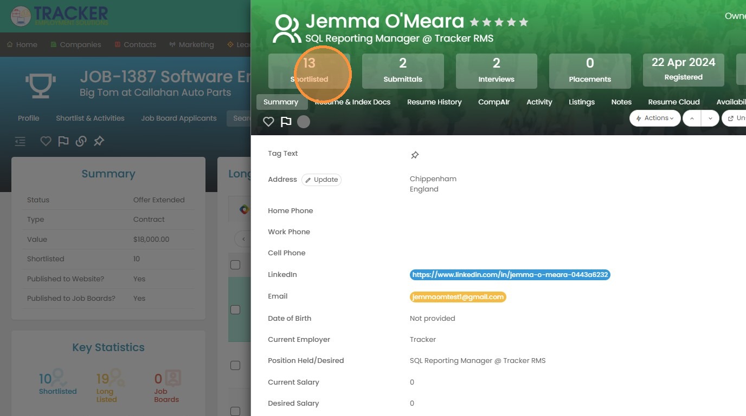Image resolution: width=746 pixels, height=416 pixels.
Task: Collapse the job side menu with the indent icon
Action: click(x=20, y=141)
